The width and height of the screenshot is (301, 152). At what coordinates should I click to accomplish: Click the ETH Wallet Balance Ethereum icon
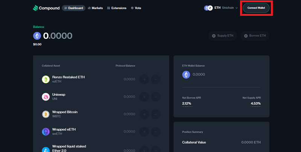coord(186,74)
